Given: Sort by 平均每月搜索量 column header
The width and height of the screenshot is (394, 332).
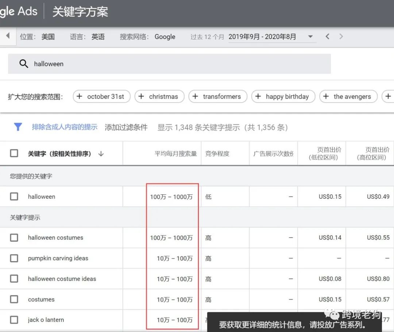Looking at the screenshot, I should pos(175,154).
